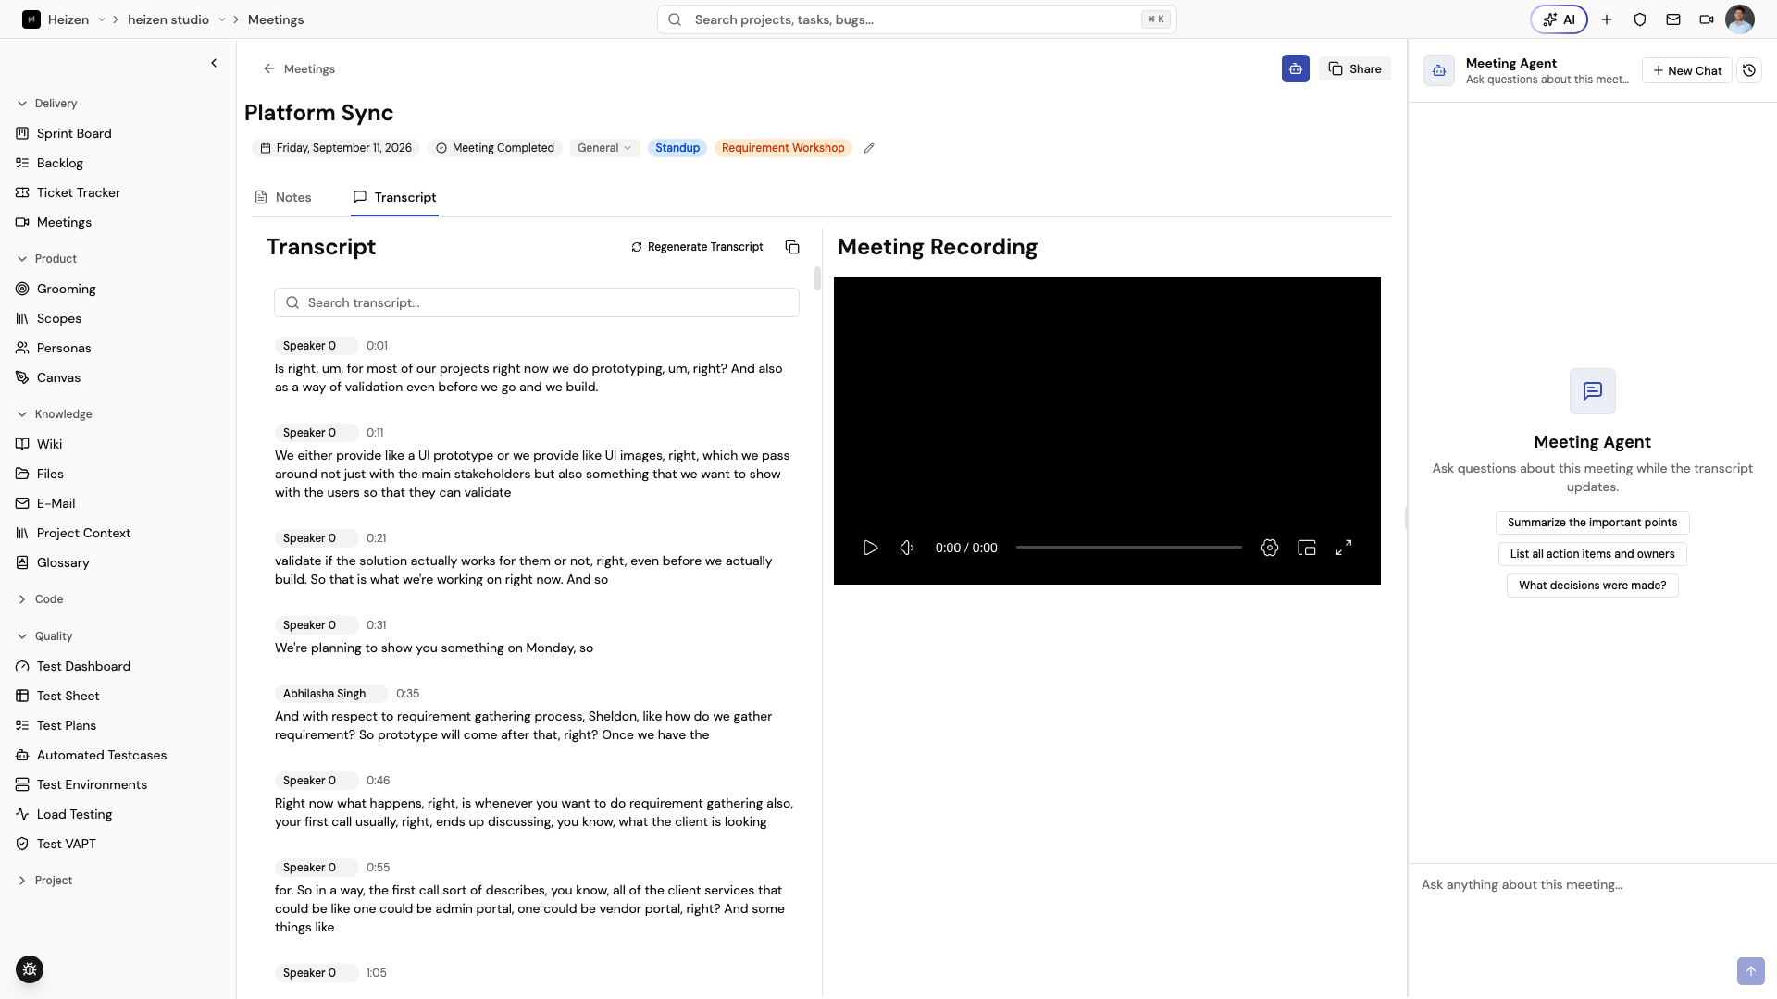Copy the transcript to clipboard

(x=792, y=247)
